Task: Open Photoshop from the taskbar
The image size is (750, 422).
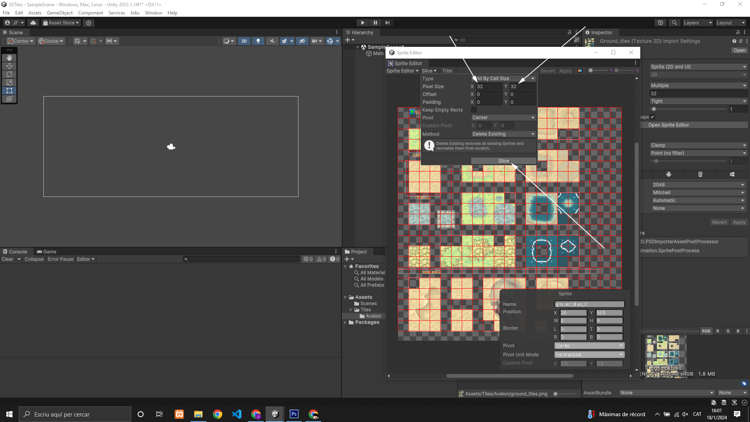Action: [x=294, y=414]
